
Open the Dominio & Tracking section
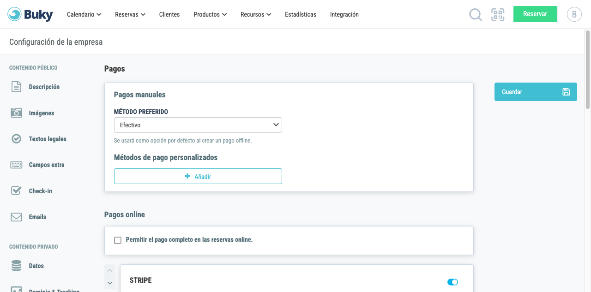click(54, 290)
